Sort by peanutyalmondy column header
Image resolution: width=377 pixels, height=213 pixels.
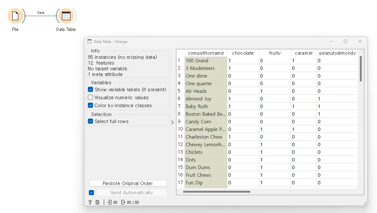(338, 53)
